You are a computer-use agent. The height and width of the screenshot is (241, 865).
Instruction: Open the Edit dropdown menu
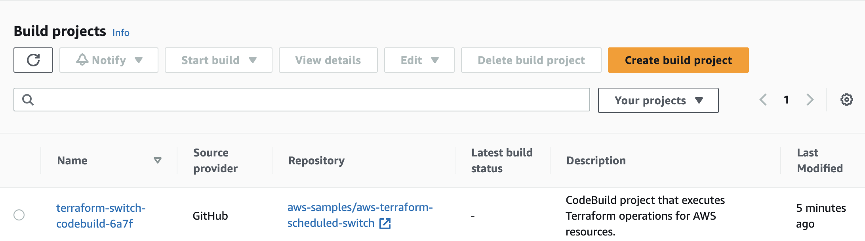pos(419,60)
